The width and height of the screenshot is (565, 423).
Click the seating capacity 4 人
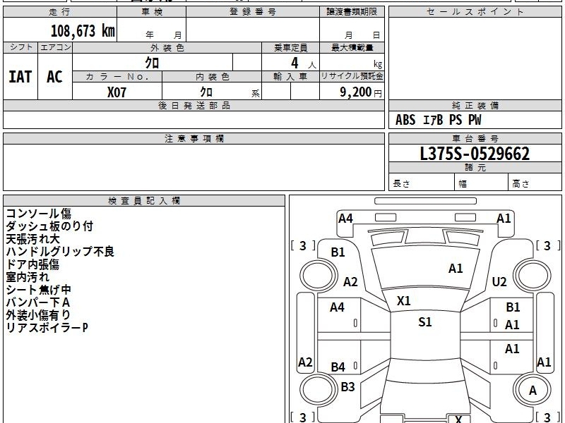tap(303, 63)
